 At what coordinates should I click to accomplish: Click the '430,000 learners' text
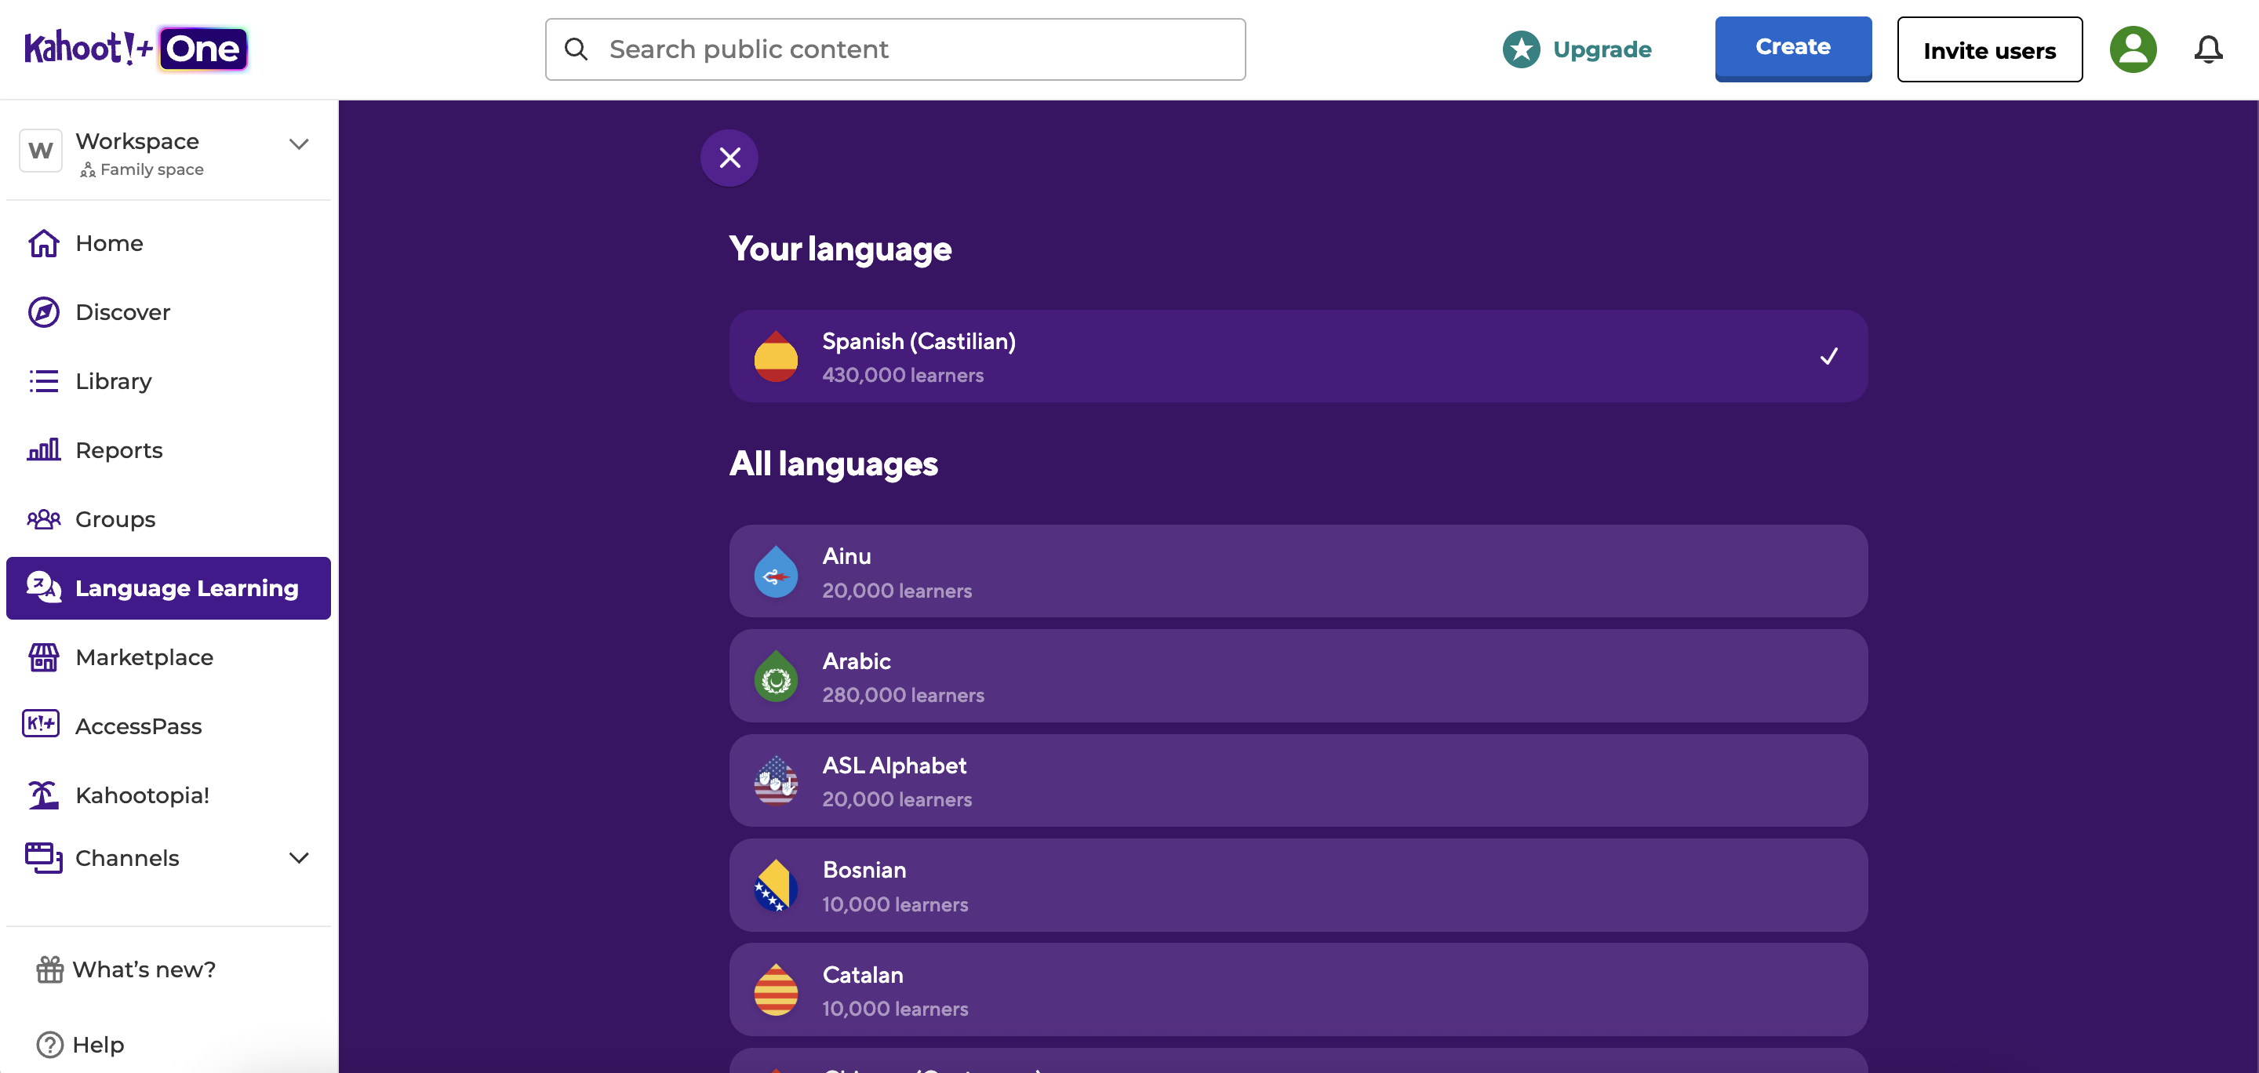pos(902,375)
